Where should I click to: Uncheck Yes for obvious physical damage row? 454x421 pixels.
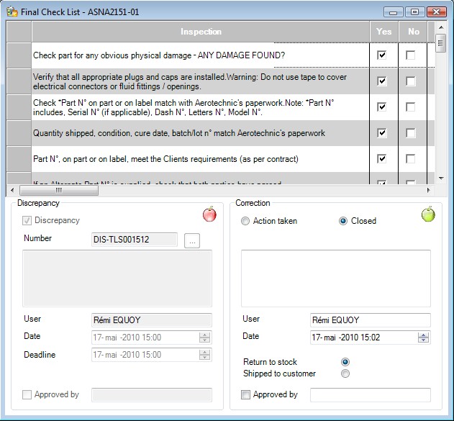pyautogui.click(x=382, y=55)
